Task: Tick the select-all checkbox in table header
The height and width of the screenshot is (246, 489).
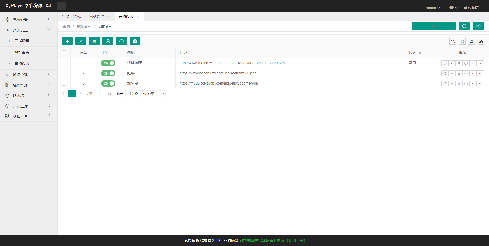Action: coord(64,53)
